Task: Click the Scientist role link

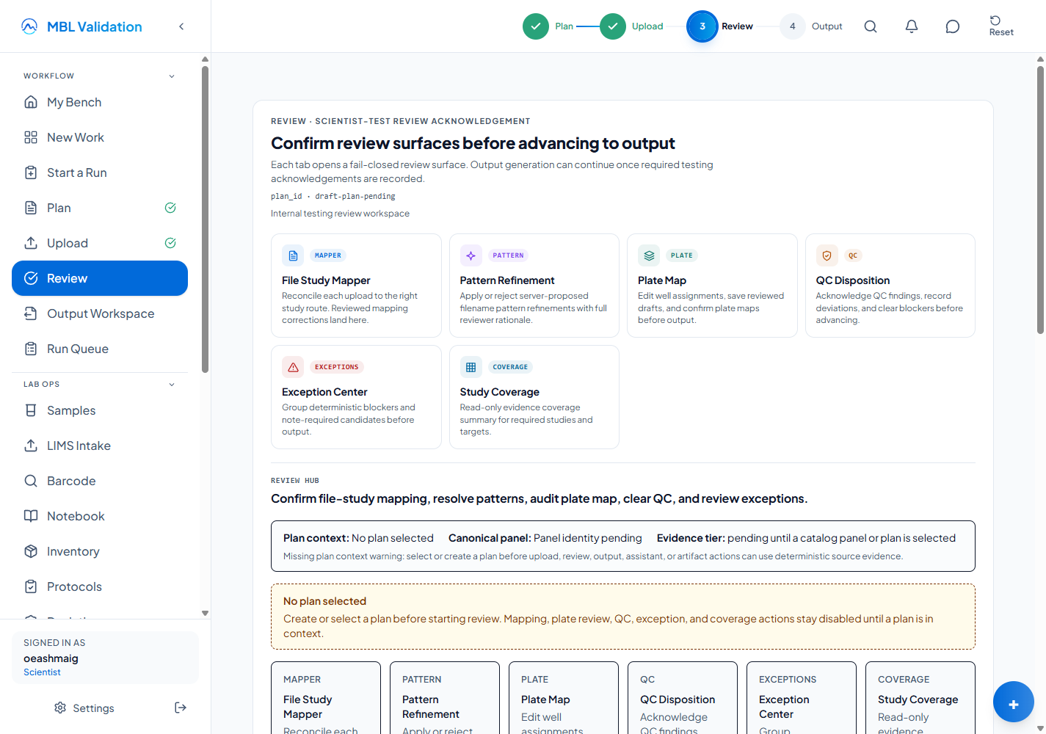Action: [42, 672]
